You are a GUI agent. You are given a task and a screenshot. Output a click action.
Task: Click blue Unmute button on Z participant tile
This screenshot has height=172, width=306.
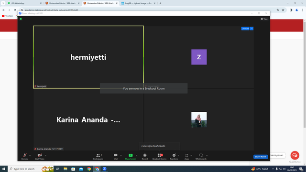pyautogui.click(x=245, y=29)
